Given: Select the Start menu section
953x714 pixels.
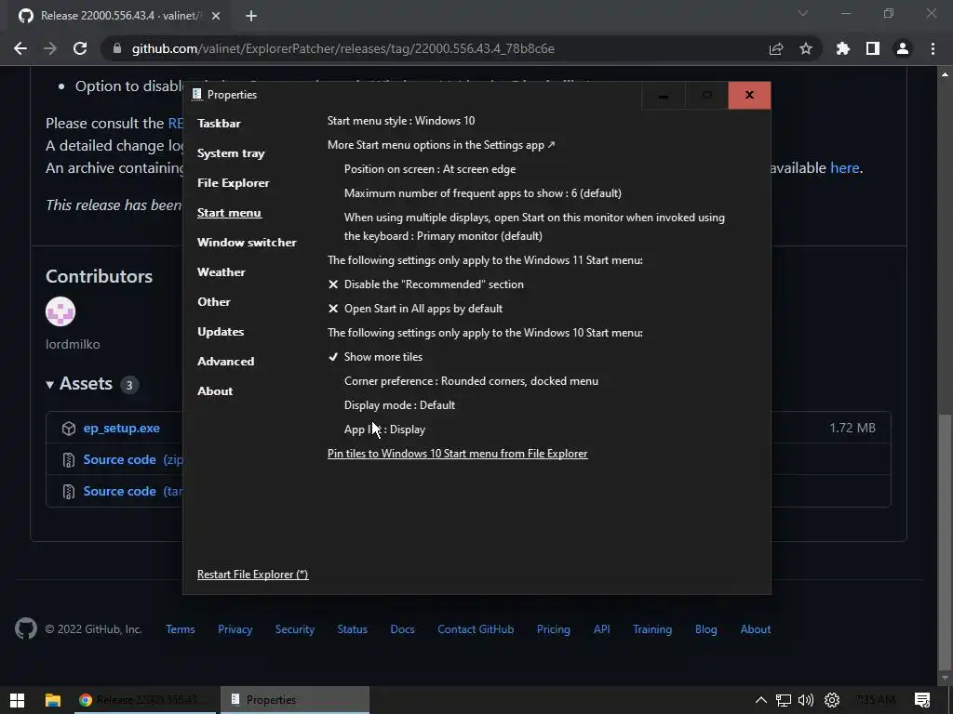Looking at the screenshot, I should click(229, 213).
